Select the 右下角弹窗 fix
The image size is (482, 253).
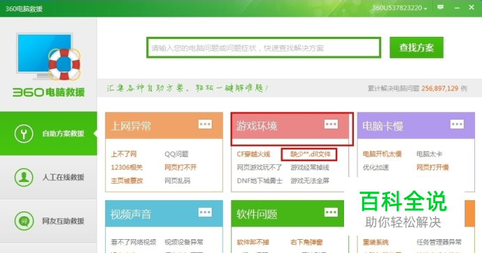(x=306, y=242)
